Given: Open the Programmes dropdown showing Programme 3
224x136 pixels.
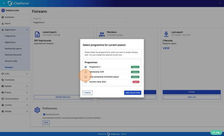Looking at the screenshot, I should [x=80, y=21].
